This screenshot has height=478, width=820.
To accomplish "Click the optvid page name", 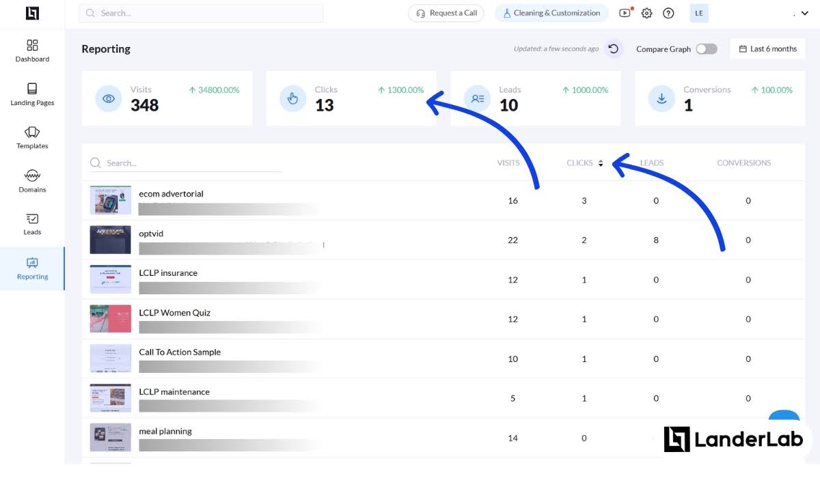I will click(x=151, y=234).
